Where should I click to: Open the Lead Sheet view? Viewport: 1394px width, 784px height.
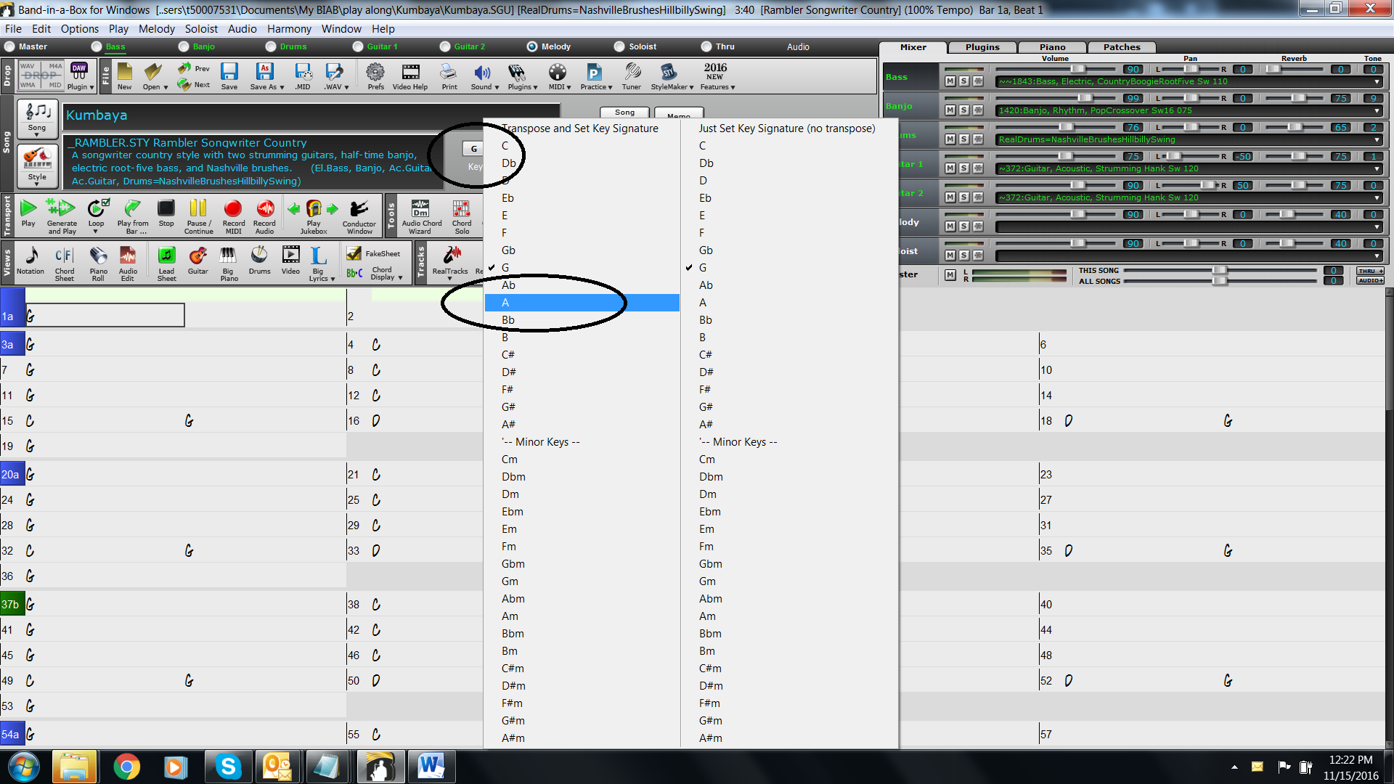click(x=167, y=264)
